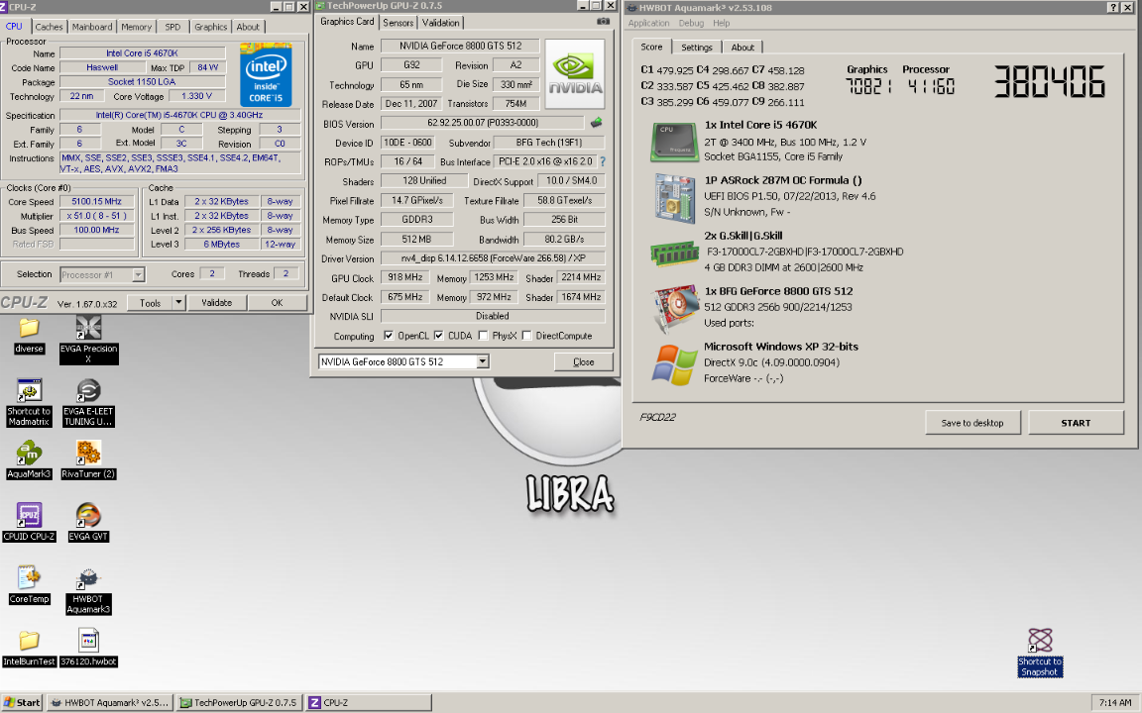Open the Debug menu in HWBOT Aquamark

tap(691, 24)
